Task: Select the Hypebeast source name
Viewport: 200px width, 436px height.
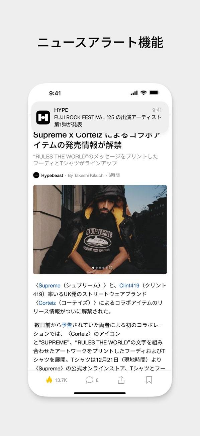Action: 52,175
